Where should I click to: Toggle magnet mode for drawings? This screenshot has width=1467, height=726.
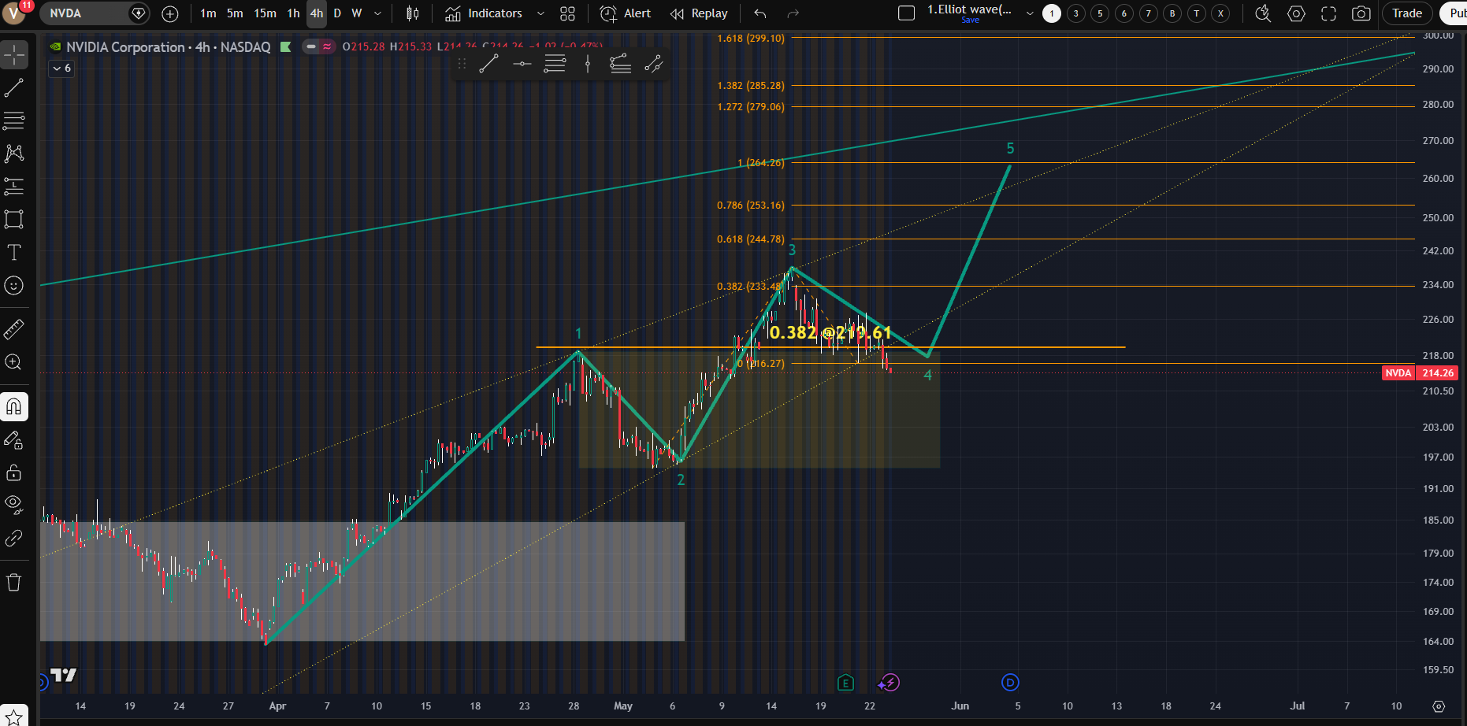14,407
